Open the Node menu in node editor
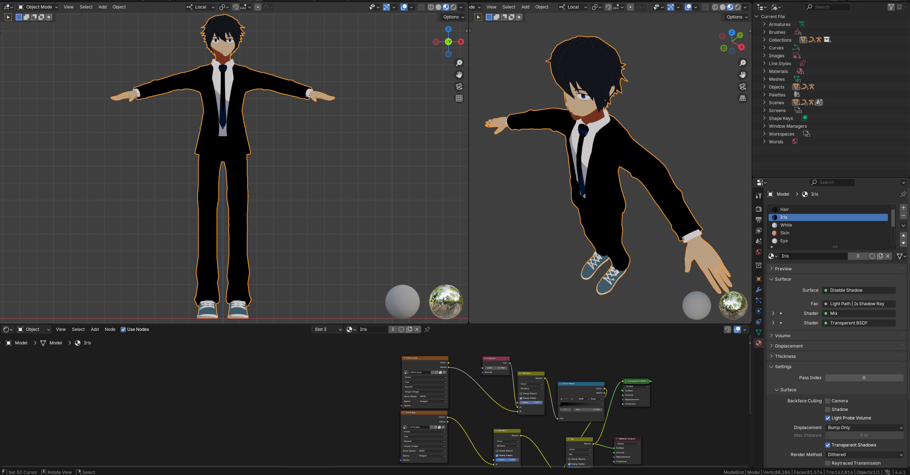 pos(110,329)
